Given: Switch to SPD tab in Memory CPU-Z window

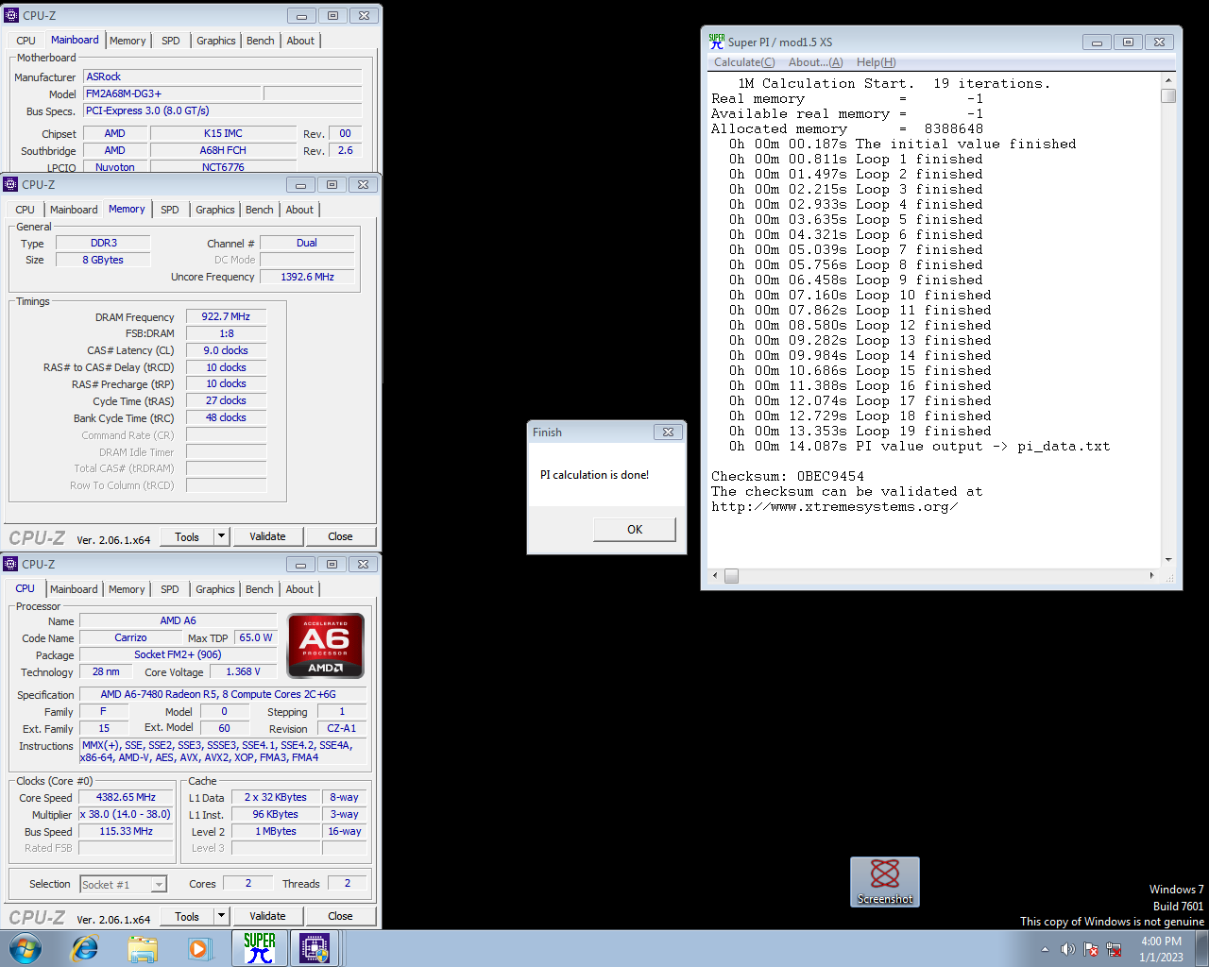Looking at the screenshot, I should point(170,210).
